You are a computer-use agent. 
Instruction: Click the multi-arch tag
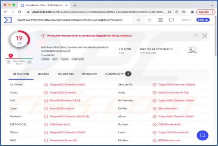[78, 59]
